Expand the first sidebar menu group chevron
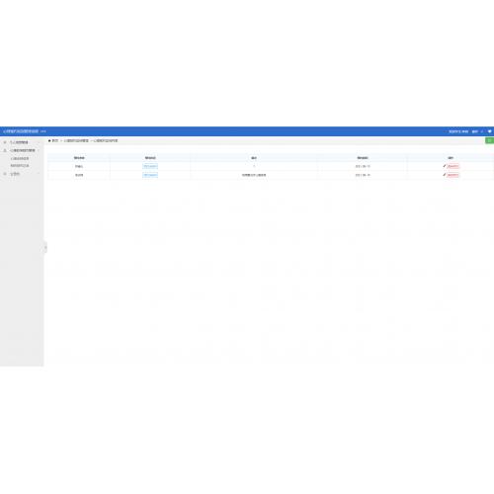 [x=39, y=142]
